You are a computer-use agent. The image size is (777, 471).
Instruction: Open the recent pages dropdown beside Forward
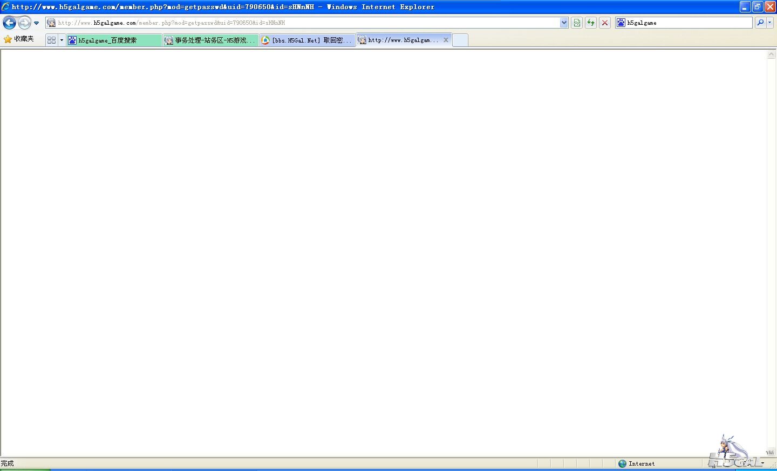[x=36, y=23]
